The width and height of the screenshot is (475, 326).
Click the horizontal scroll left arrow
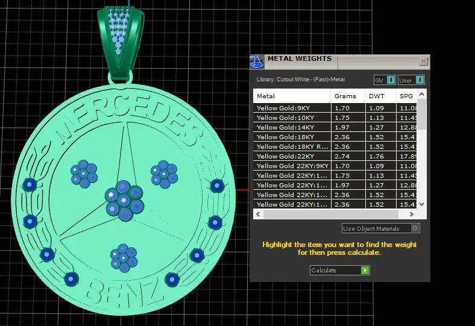pyautogui.click(x=258, y=214)
